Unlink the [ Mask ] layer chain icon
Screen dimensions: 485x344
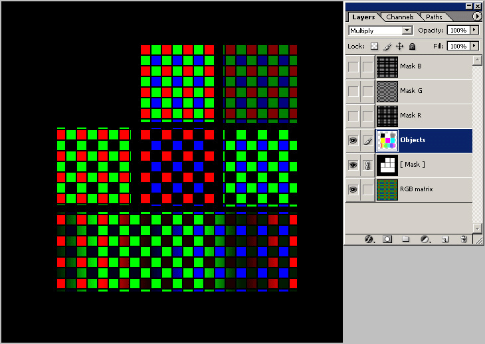pos(368,165)
